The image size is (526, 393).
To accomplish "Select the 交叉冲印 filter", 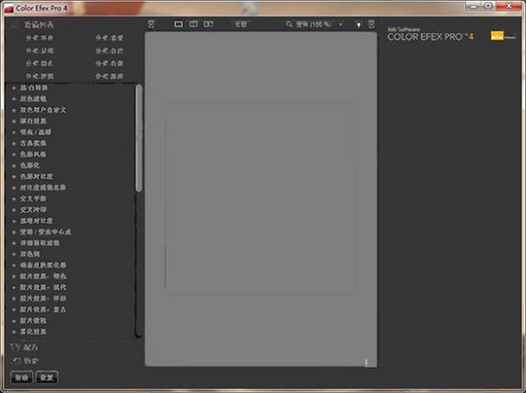I will click(x=33, y=209).
